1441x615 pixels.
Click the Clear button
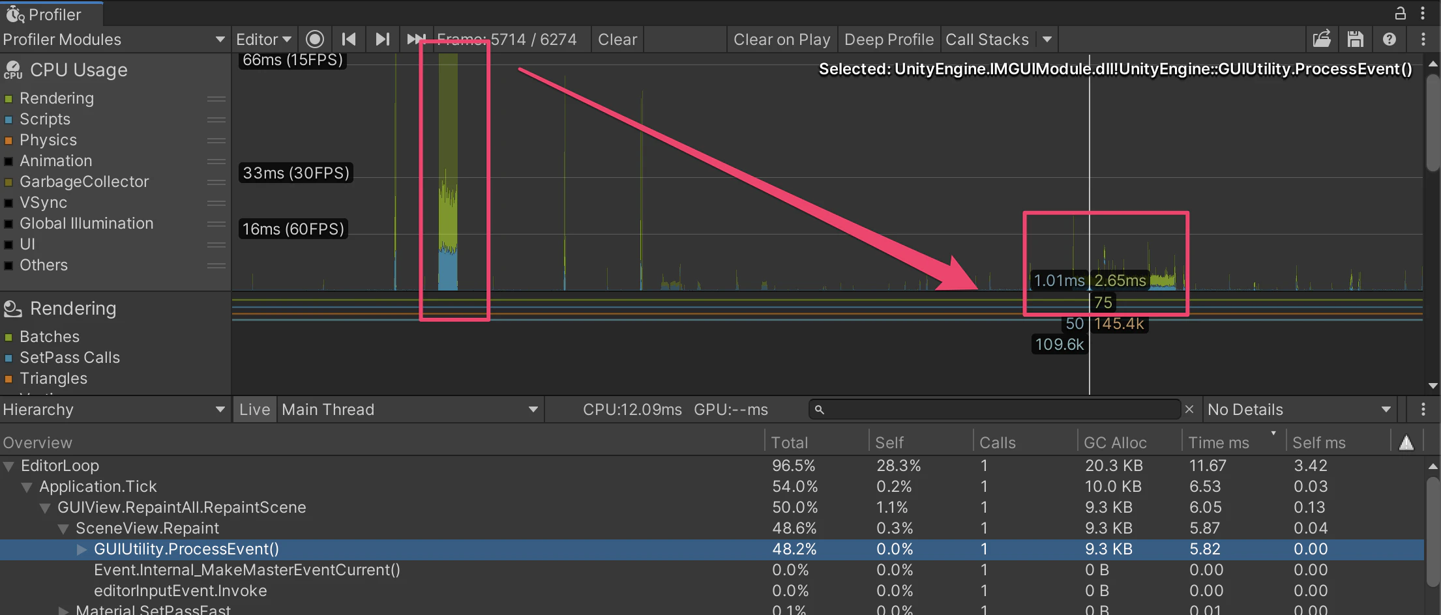tap(617, 39)
